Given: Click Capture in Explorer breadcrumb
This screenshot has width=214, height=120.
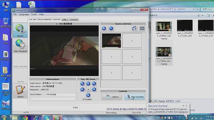Looking at the screenshot, I should (x=181, y=9).
